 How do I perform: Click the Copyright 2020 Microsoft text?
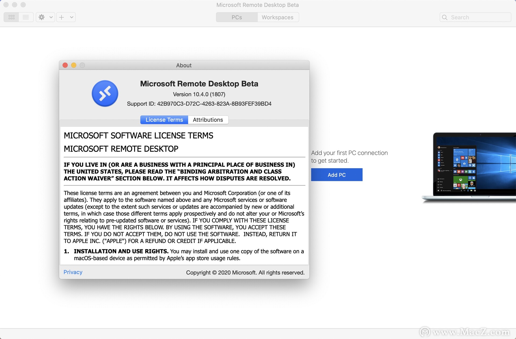coord(245,273)
